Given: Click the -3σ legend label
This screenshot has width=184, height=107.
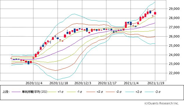Looking at the screenshot, I should pos(158,92).
